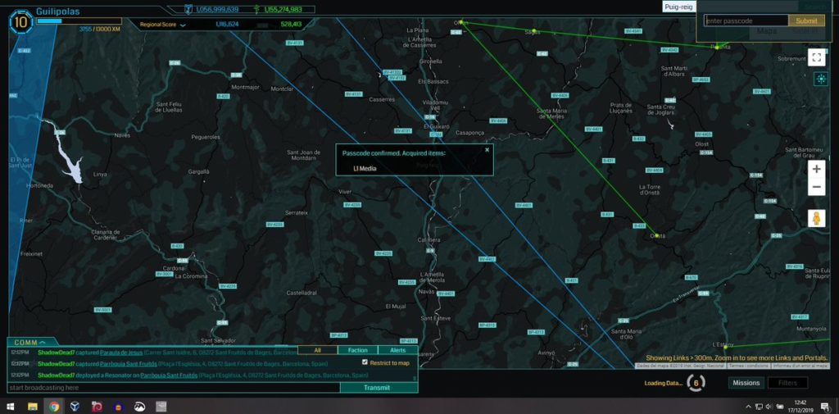Click the Loading Data spinner counter
Viewport: 839px width, 414px height.
pyautogui.click(x=696, y=382)
